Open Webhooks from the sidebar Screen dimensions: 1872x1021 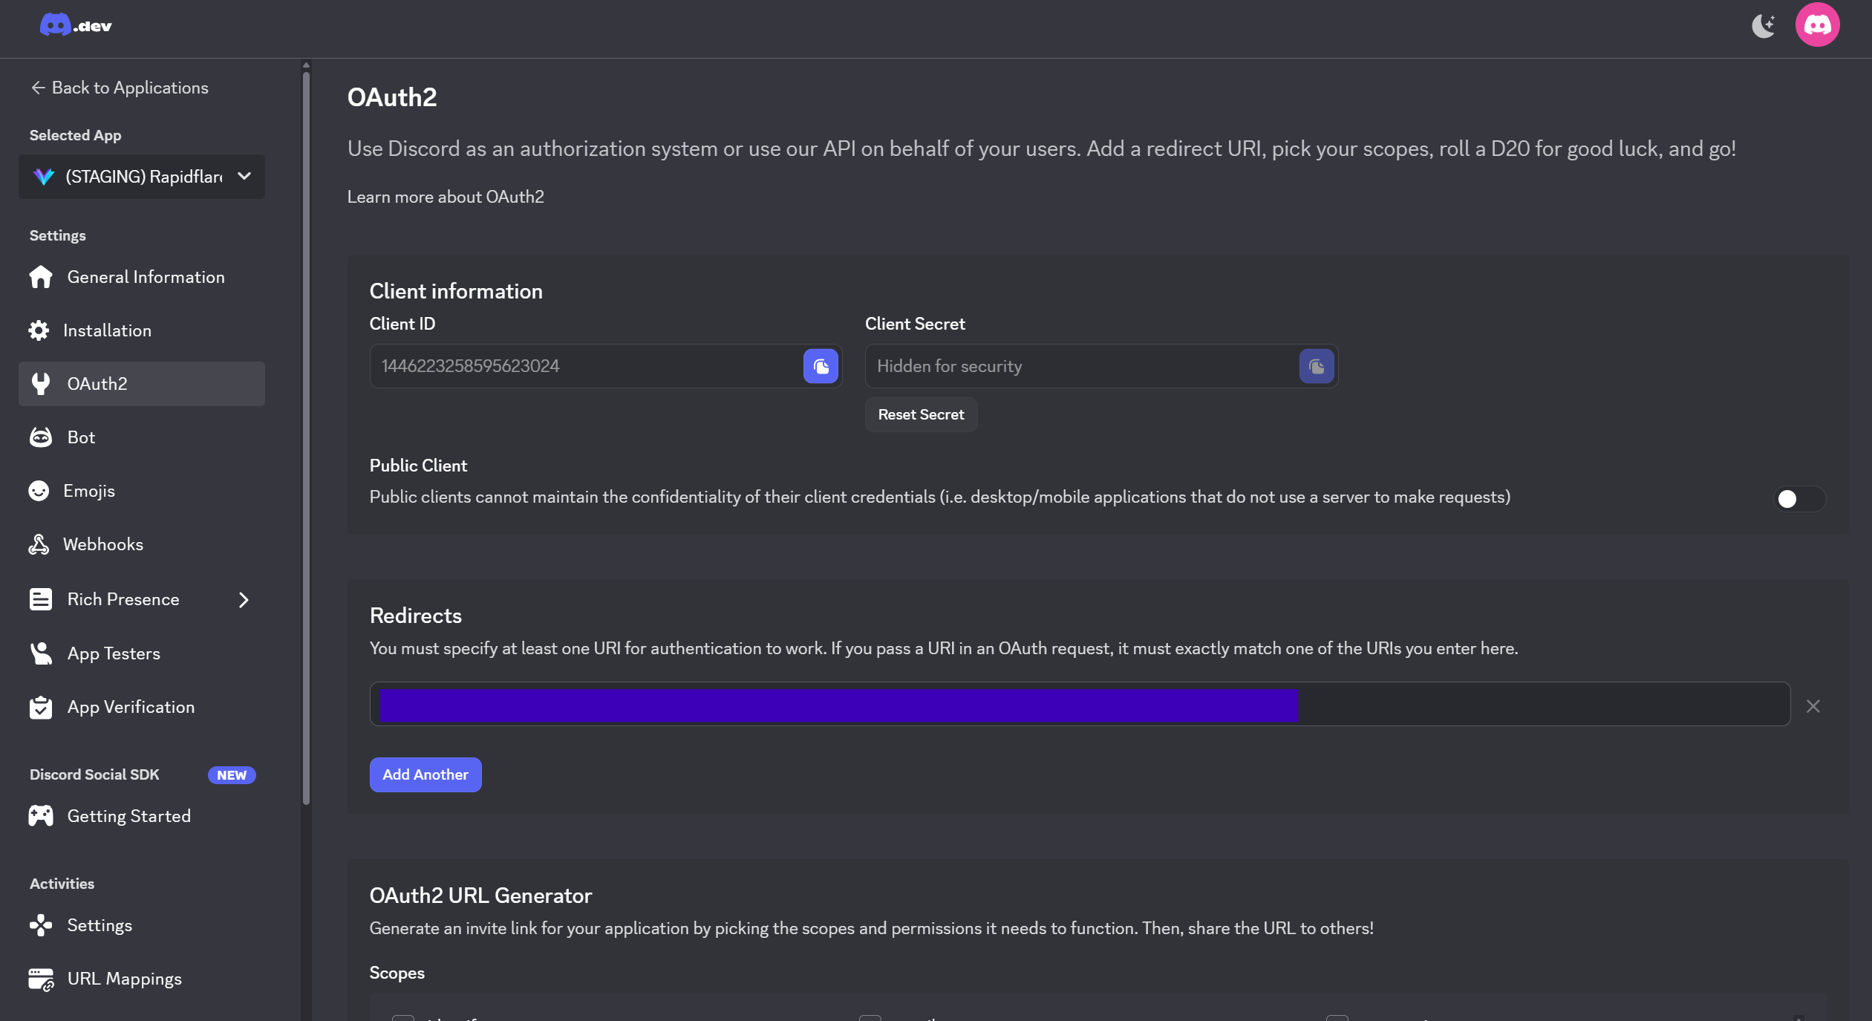pos(102,544)
